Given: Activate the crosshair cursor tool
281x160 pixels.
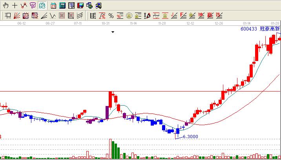Looking at the screenshot, I should click(15, 5).
